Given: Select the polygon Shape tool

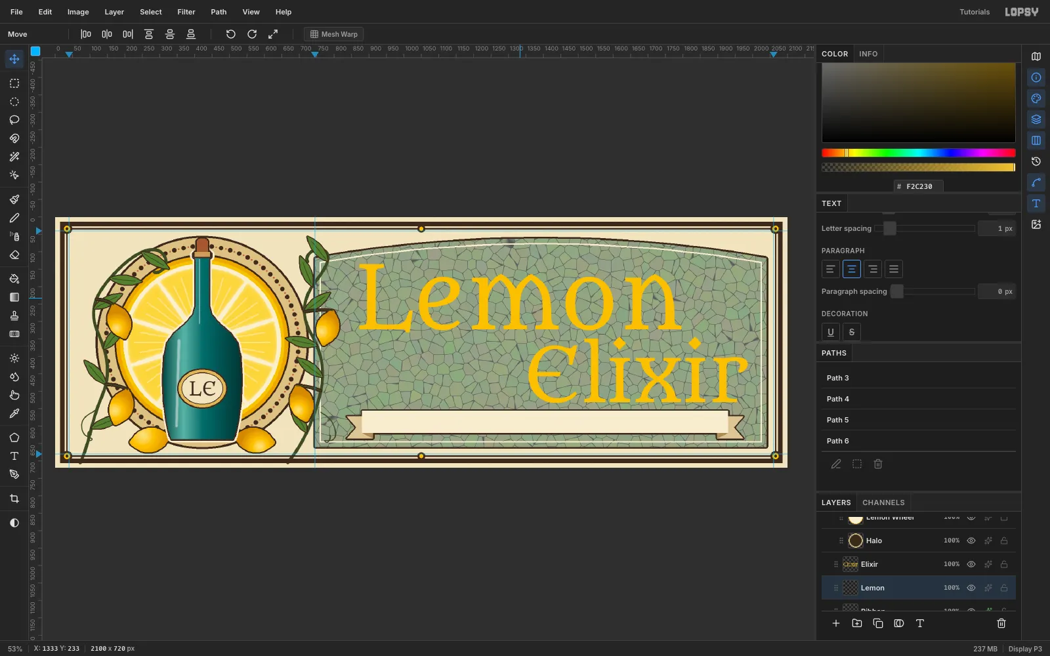Looking at the screenshot, I should click(x=14, y=438).
